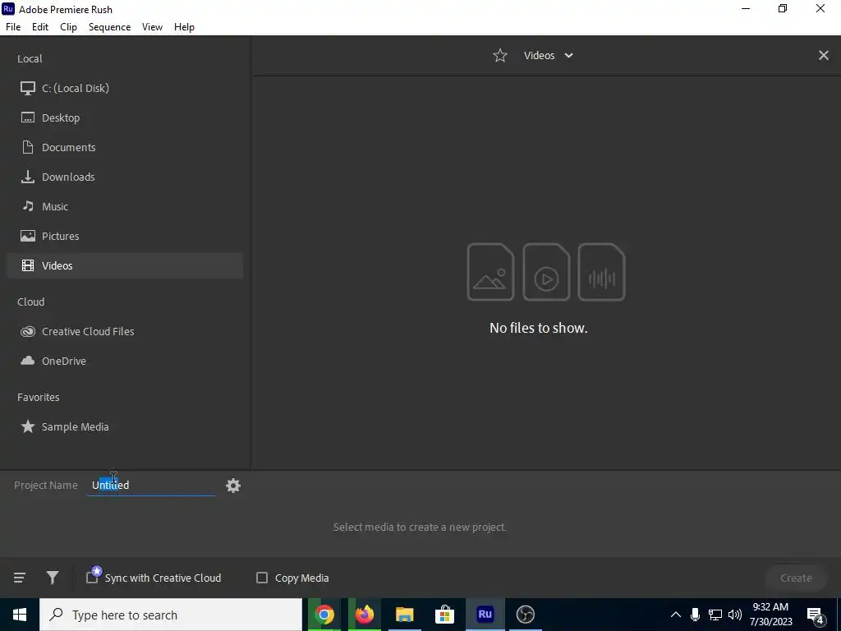Screen dimensions: 841x631
Task: Launch Google Chrome from taskbar
Action: (324, 615)
